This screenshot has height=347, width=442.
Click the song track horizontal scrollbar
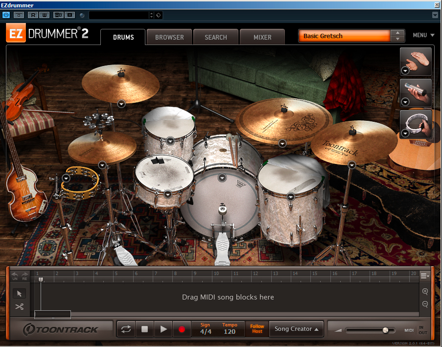coord(52,314)
